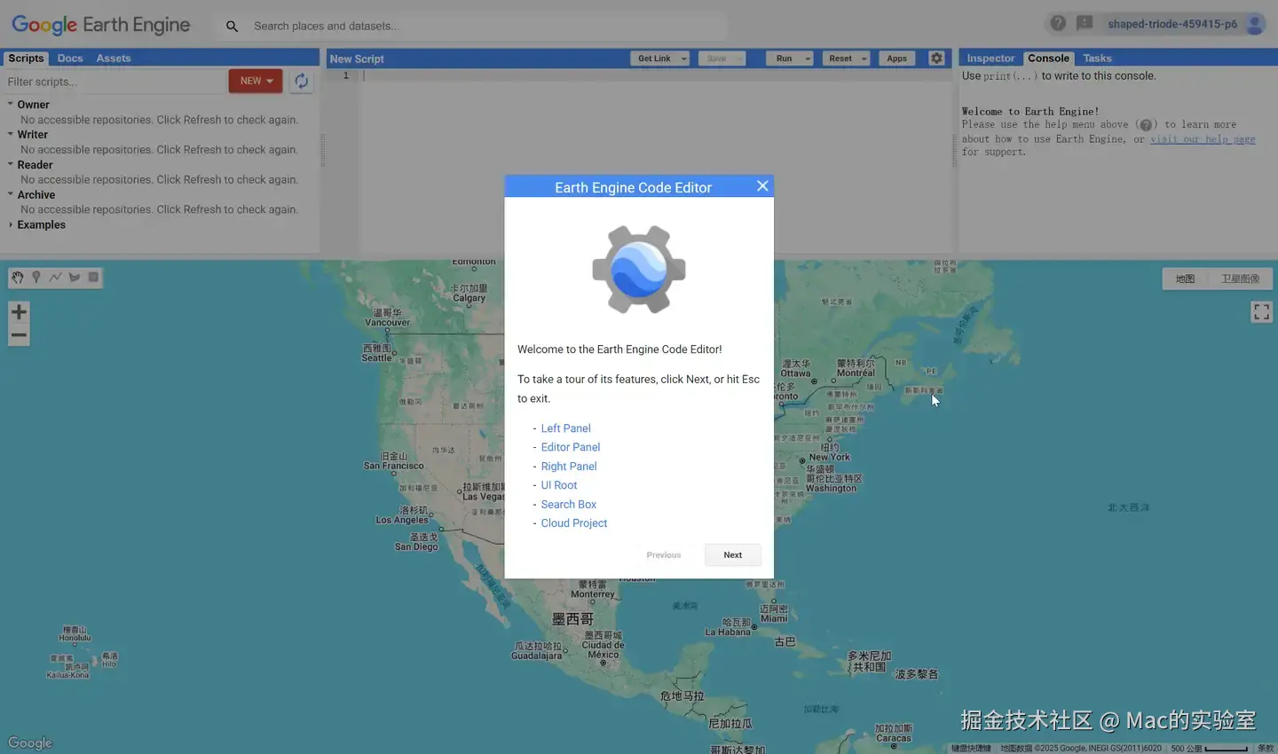The width and height of the screenshot is (1278, 754).
Task: Open the Run dropdown arrow
Action: [x=808, y=59]
